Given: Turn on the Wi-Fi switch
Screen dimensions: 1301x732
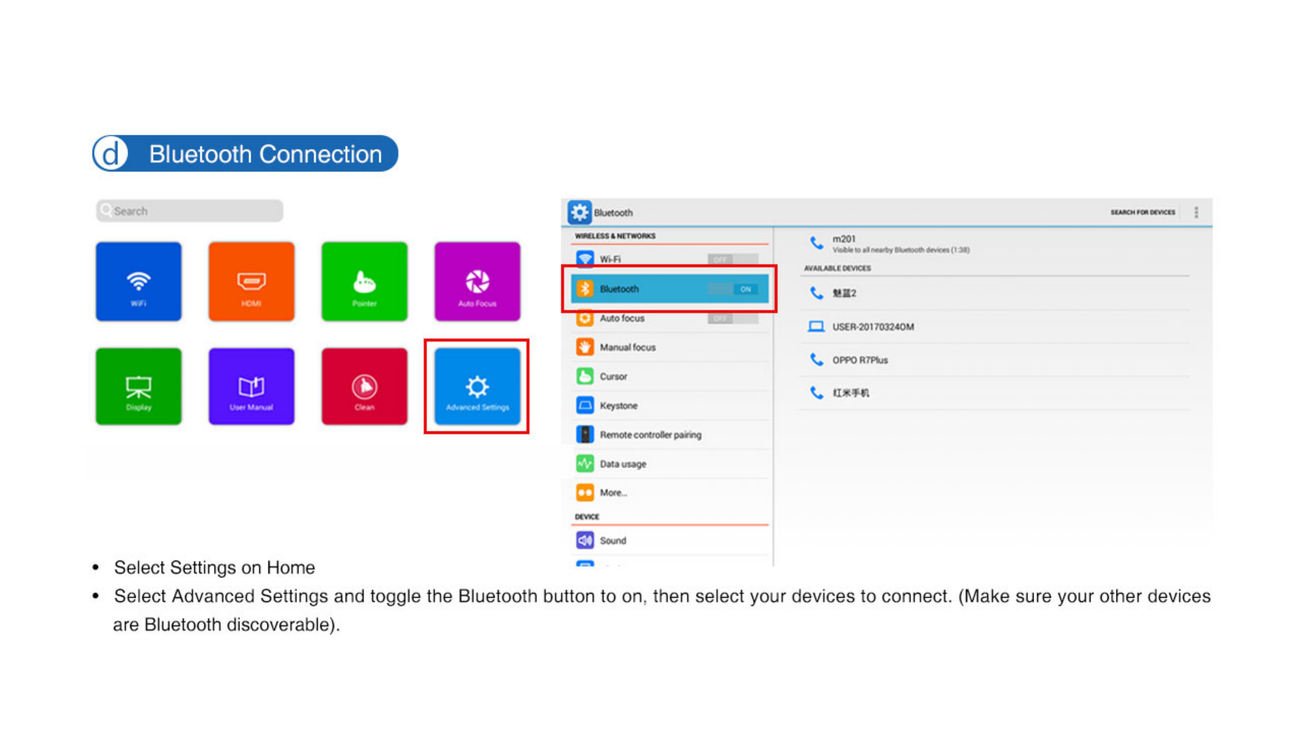Looking at the screenshot, I should (732, 259).
